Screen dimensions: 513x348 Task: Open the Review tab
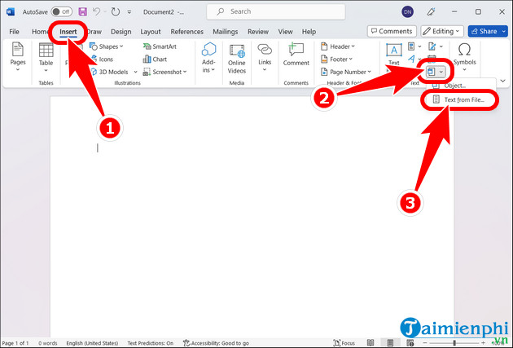click(x=258, y=32)
